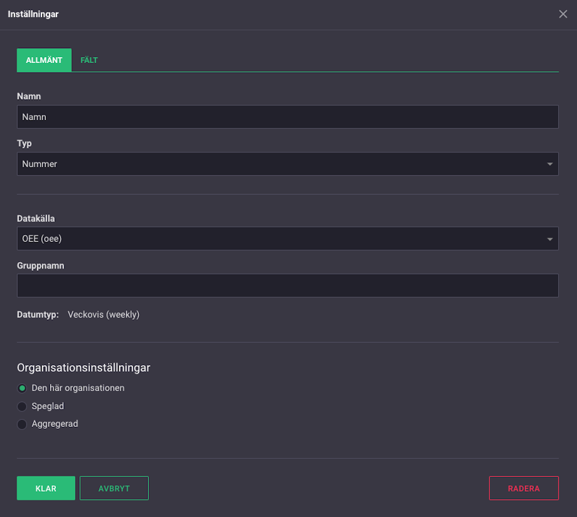Click the Datakälla field label
577x517 pixels.
pyautogui.click(x=36, y=218)
